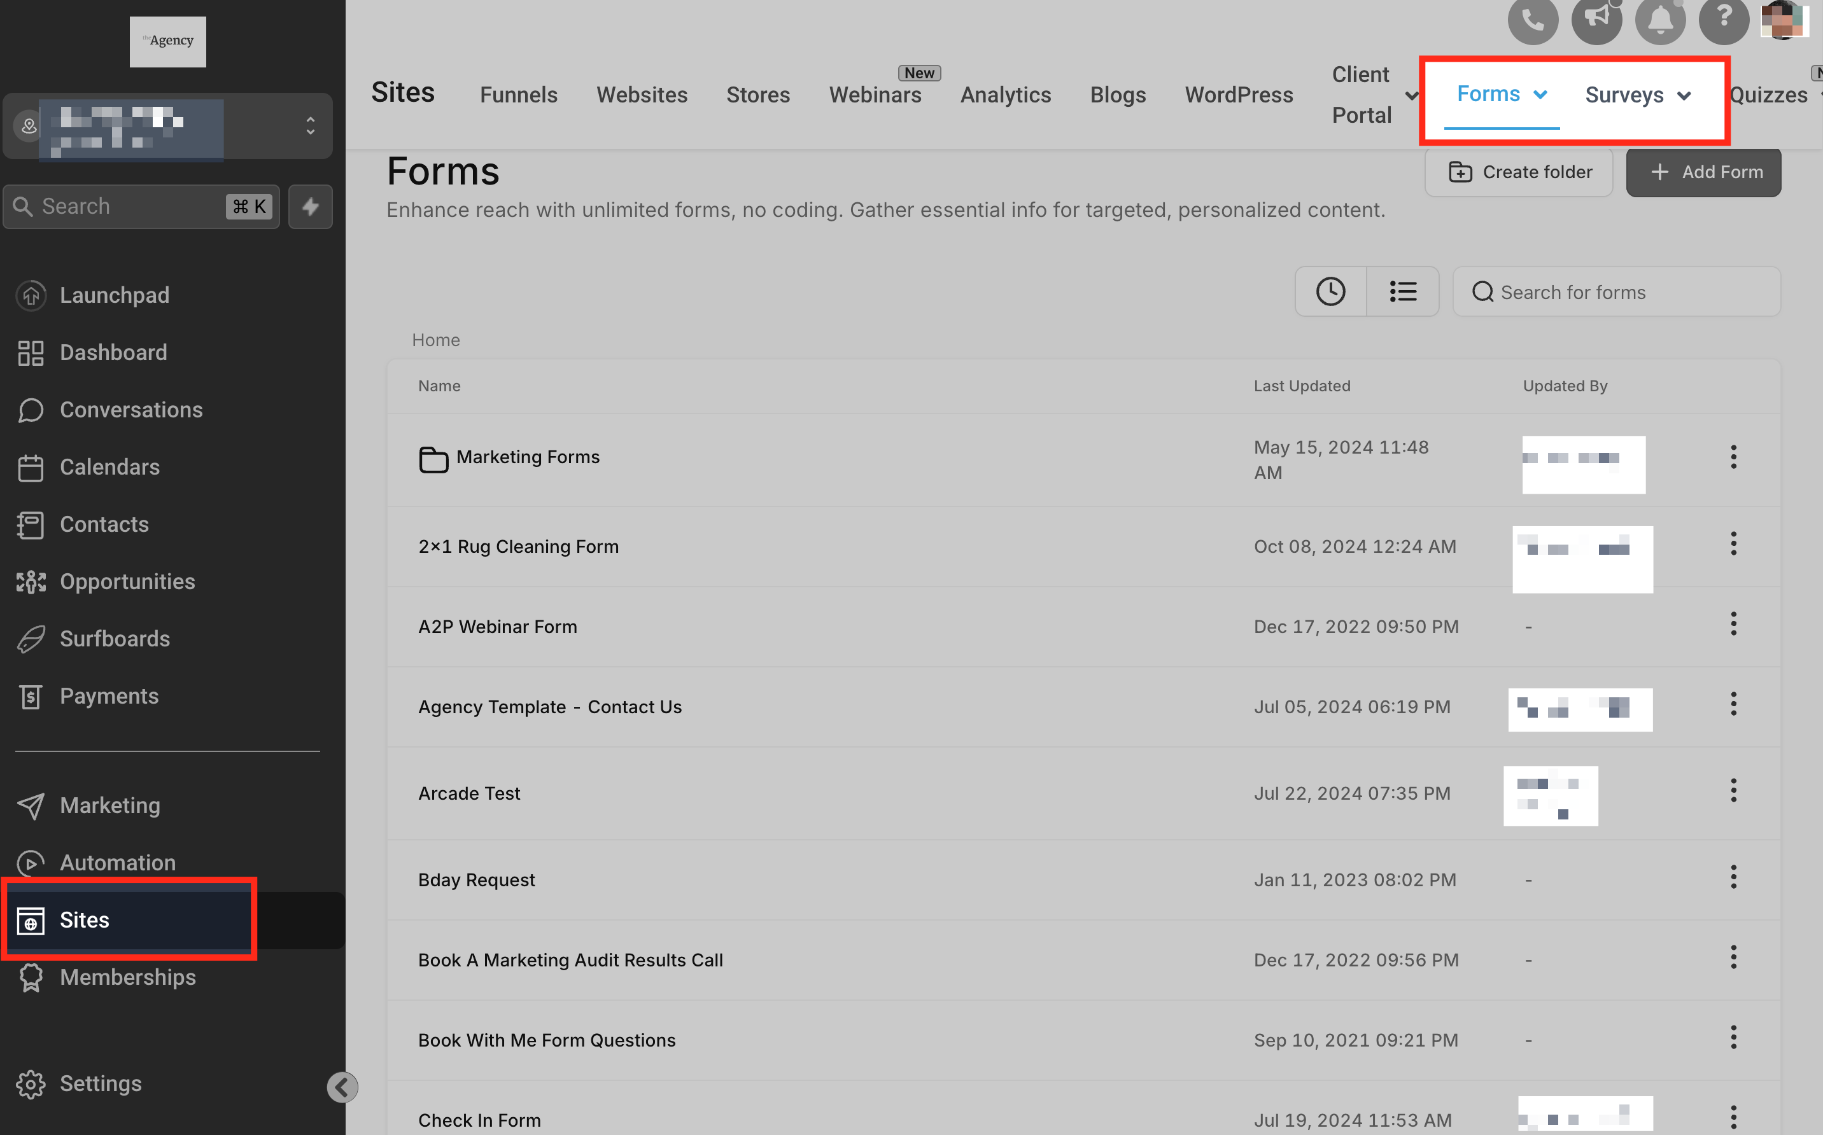Switch to the Funnels tab
The image size is (1823, 1135).
click(x=519, y=95)
